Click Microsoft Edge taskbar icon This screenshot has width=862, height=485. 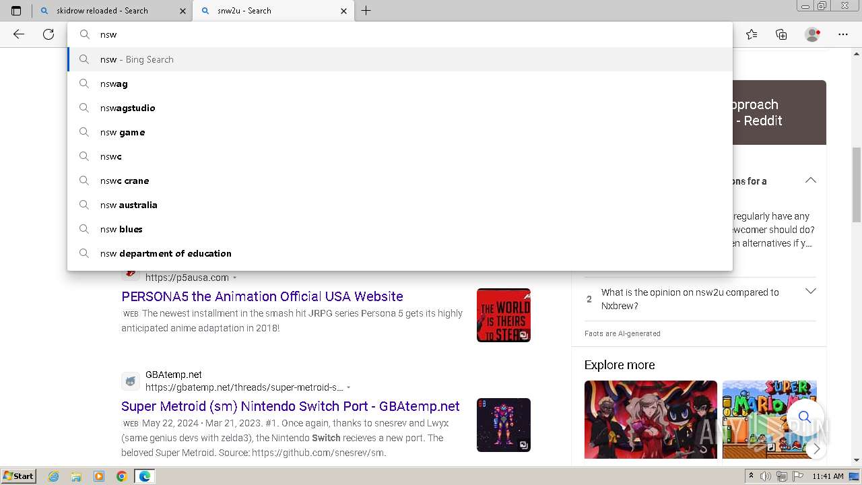(x=145, y=476)
